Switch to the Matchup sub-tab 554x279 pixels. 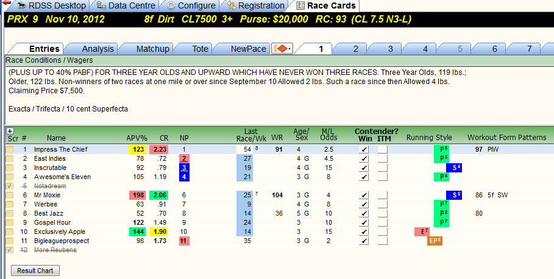coord(152,49)
